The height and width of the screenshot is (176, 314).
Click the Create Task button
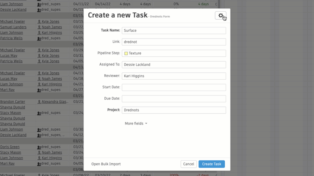(x=212, y=164)
